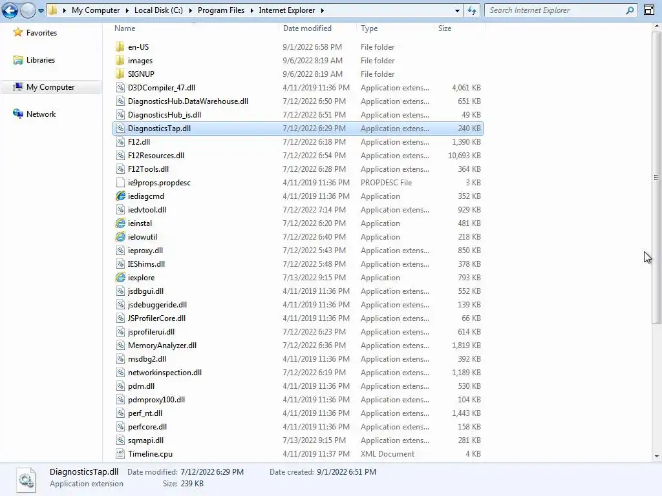This screenshot has height=496, width=662.
Task: Select the JSProfilerCore.dll file name
Action: (156, 318)
